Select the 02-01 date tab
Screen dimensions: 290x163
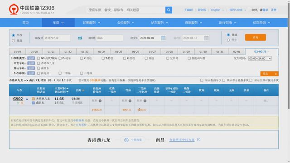tap(237, 52)
